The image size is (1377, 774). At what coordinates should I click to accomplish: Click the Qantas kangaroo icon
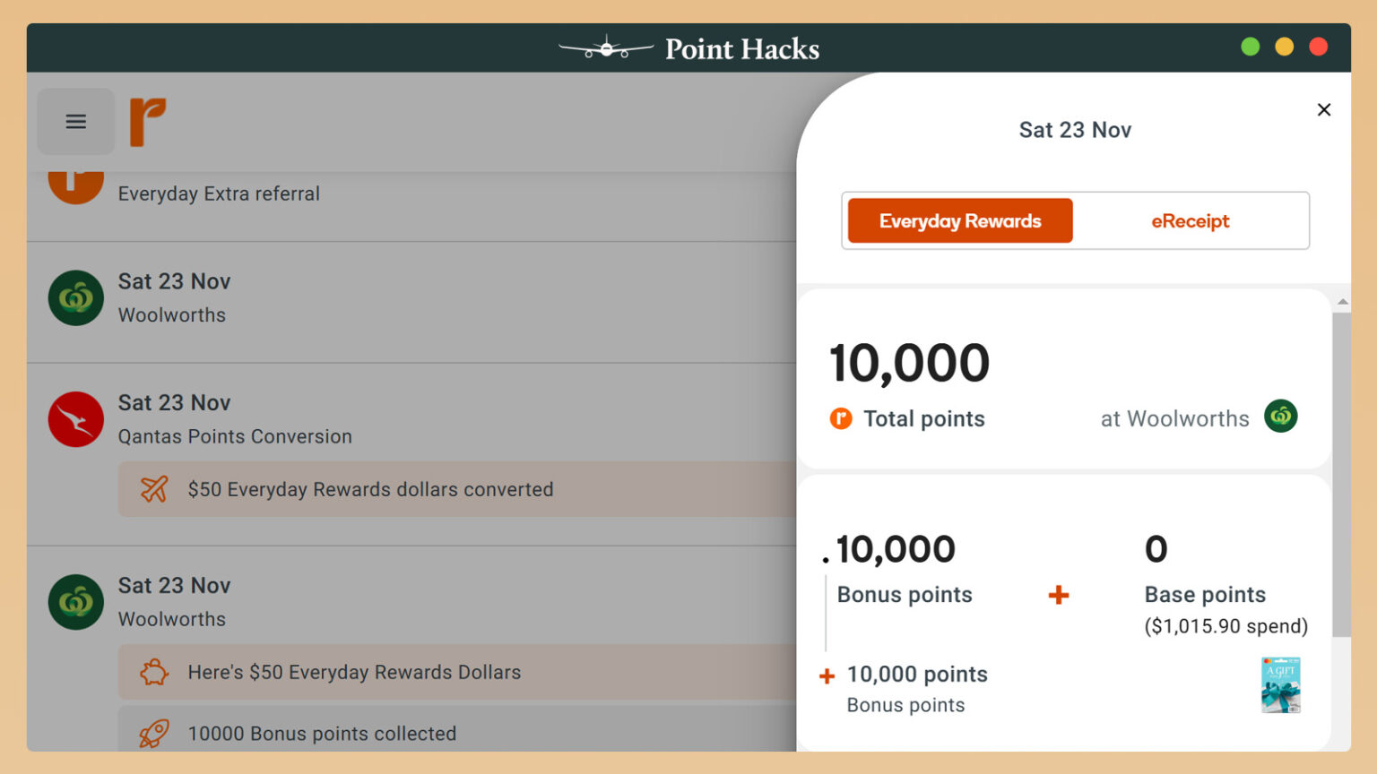[x=76, y=419]
